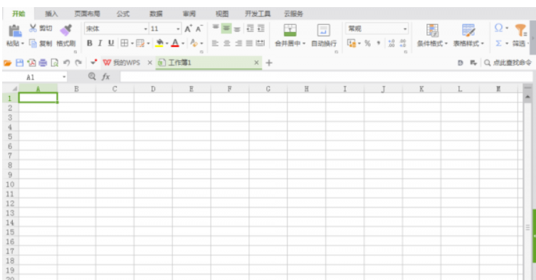Click the plus button to add new tab
Screen dimensions: 536x280
pyautogui.click(x=269, y=63)
